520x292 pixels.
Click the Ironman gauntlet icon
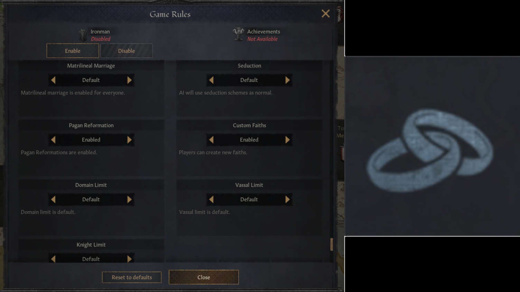[83, 35]
